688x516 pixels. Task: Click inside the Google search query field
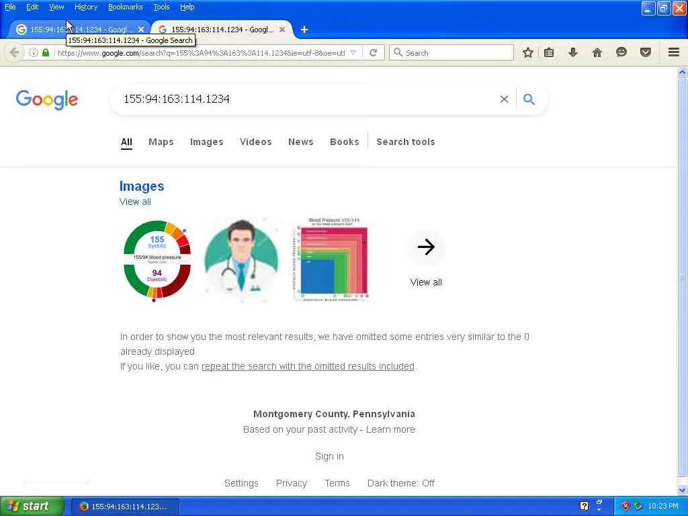click(x=307, y=99)
